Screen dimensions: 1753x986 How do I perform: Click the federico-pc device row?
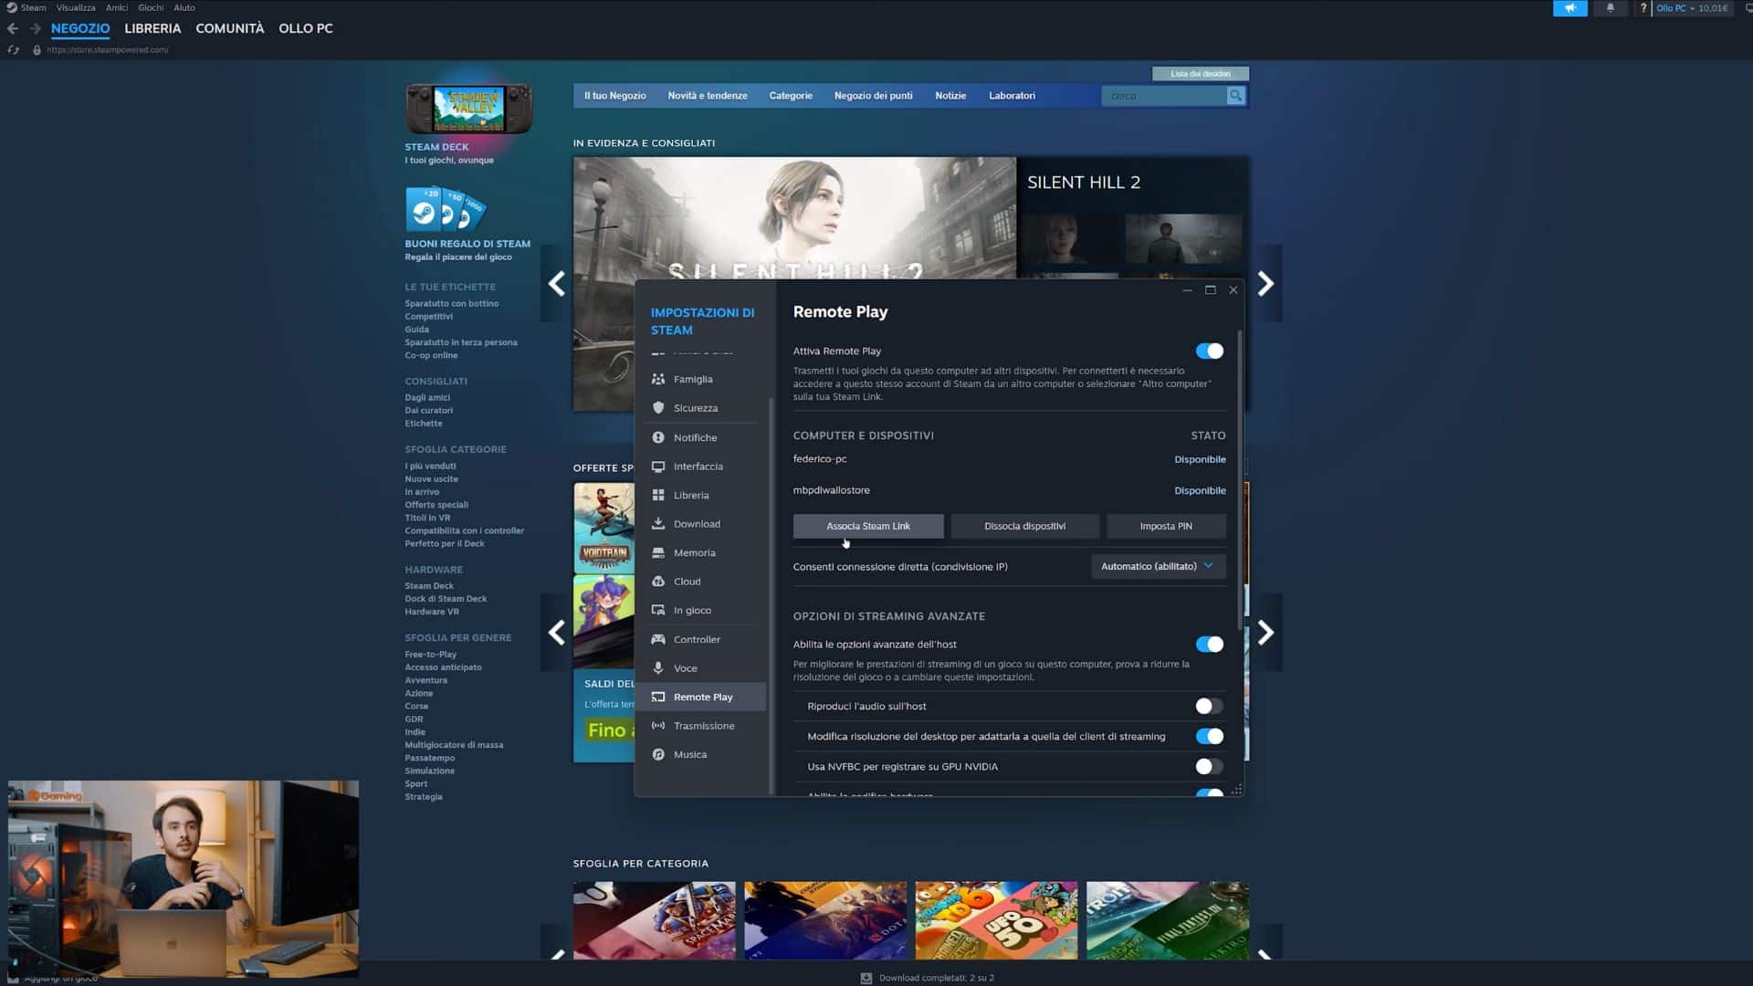[x=1009, y=459]
